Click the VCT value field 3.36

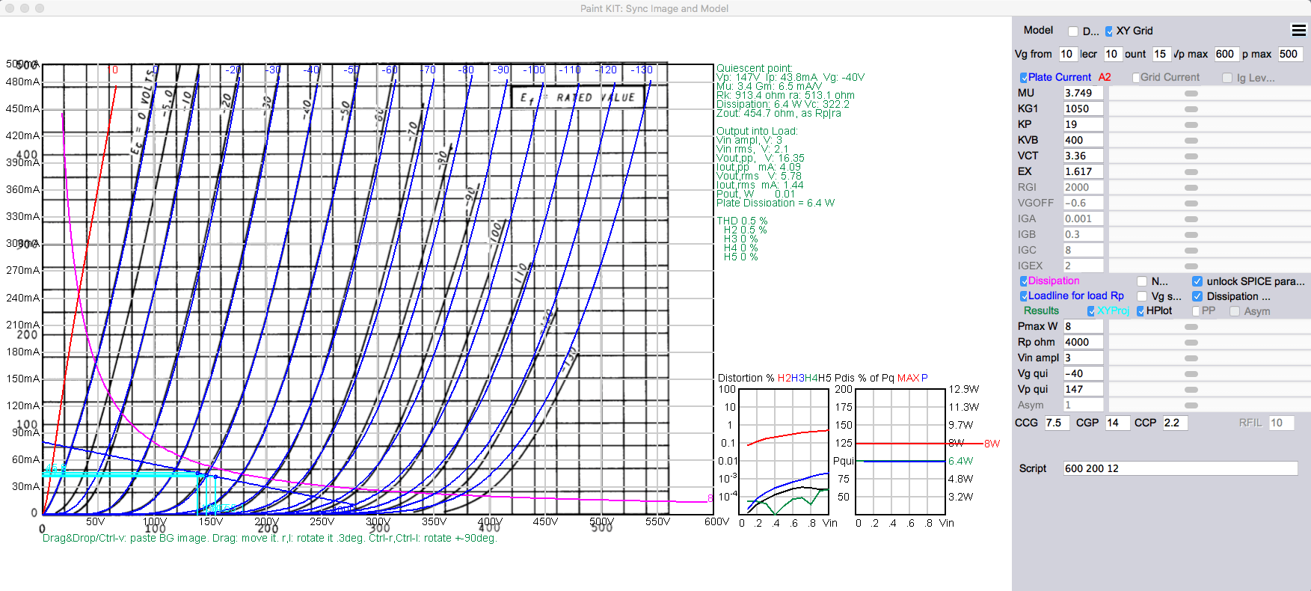coord(1083,156)
